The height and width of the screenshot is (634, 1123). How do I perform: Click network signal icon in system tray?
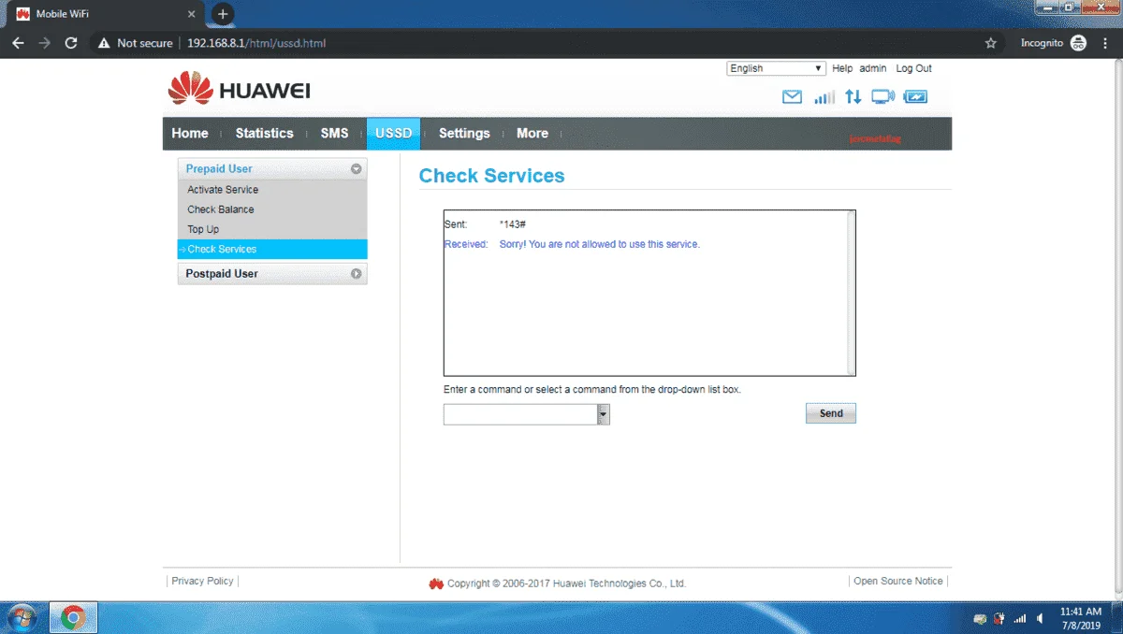(x=1020, y=618)
